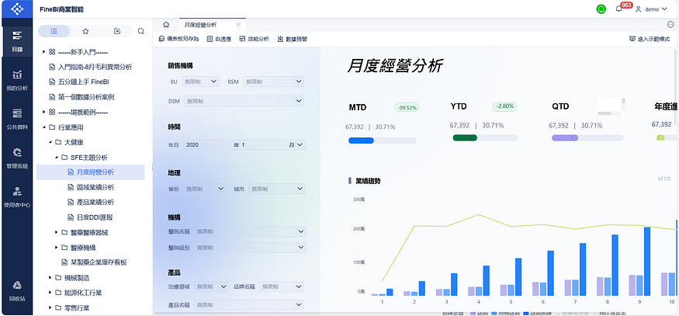Go to the home tab icon
Viewport: 679px width, 316px height.
(166, 25)
